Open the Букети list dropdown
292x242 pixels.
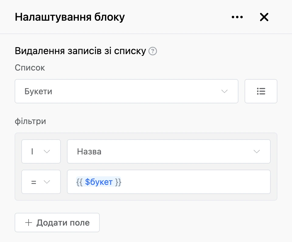pos(127,91)
